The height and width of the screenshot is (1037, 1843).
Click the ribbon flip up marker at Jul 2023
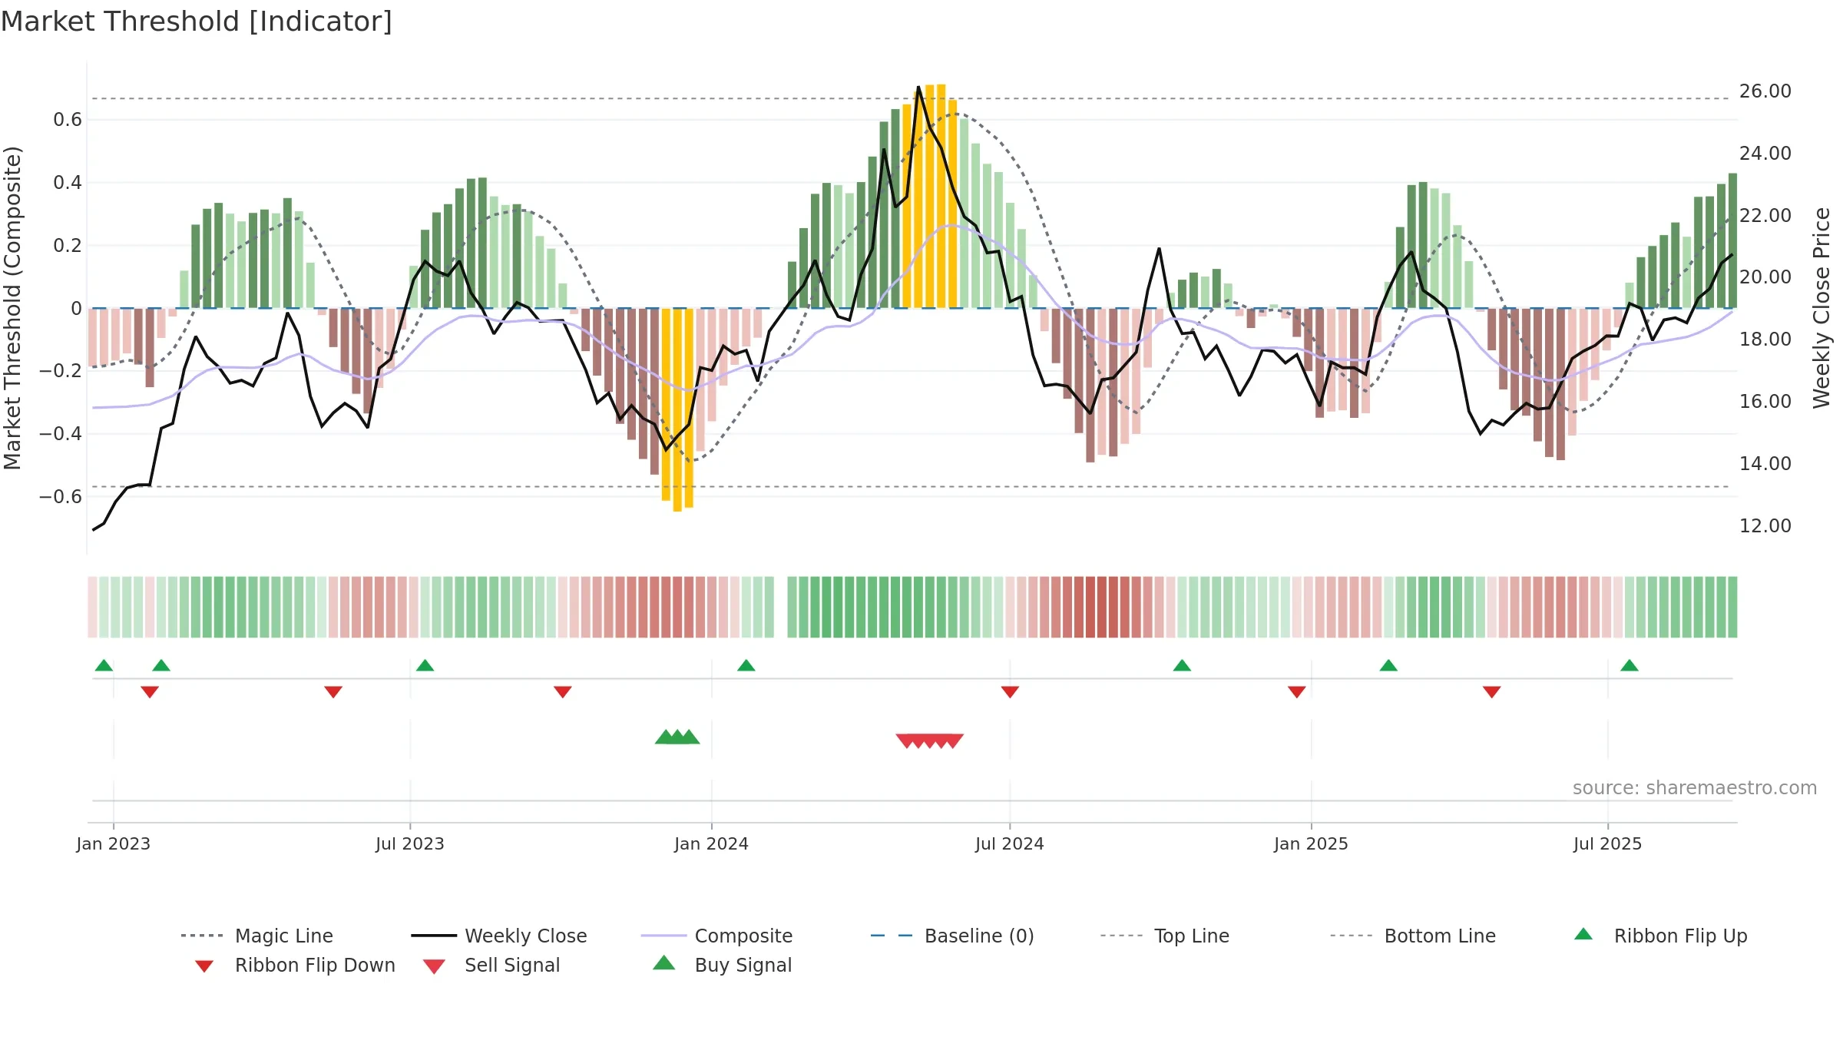click(x=425, y=665)
